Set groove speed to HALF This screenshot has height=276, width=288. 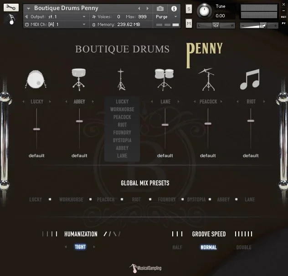(x=177, y=247)
